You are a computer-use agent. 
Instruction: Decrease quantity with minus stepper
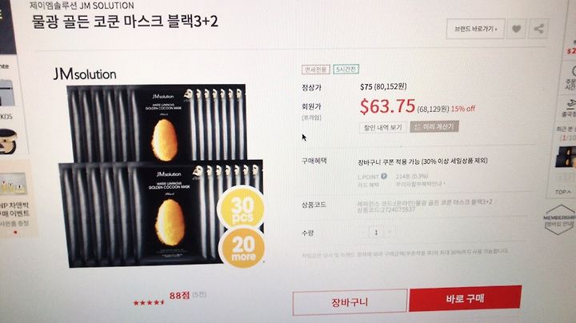(363, 233)
